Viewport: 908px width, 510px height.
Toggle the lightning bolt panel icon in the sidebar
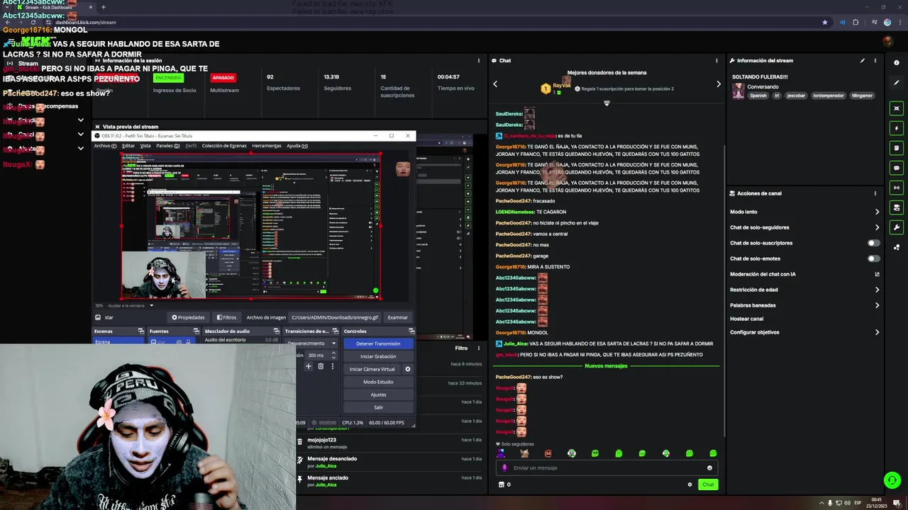click(x=897, y=128)
